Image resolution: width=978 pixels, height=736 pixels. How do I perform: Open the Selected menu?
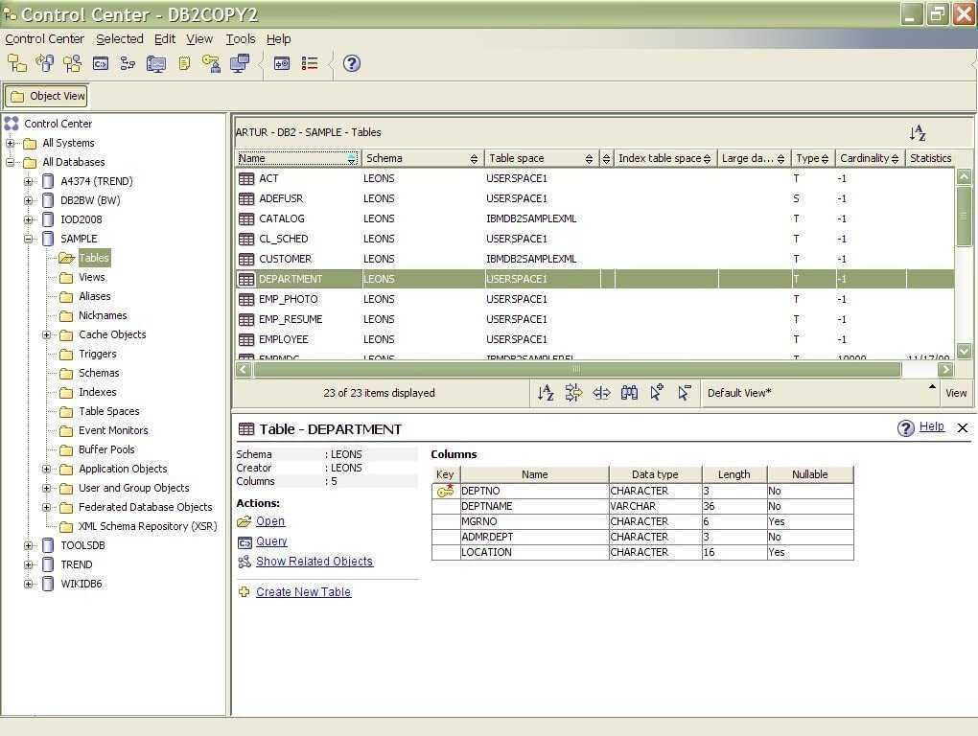120,38
